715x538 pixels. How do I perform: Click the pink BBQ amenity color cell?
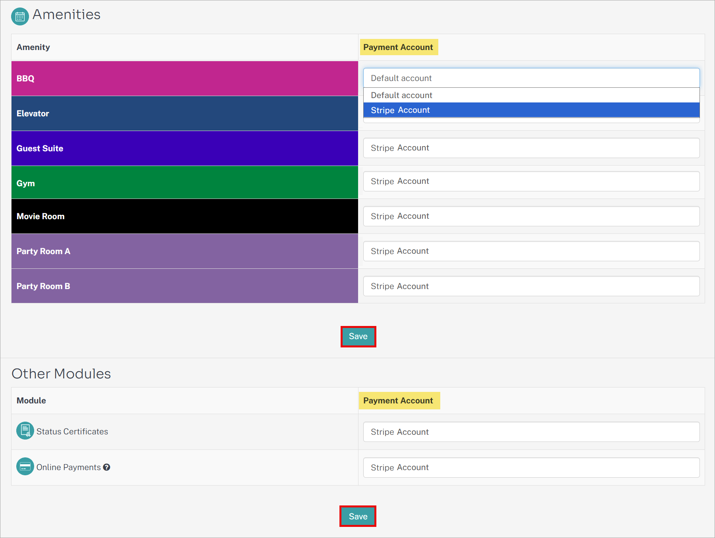click(x=185, y=78)
